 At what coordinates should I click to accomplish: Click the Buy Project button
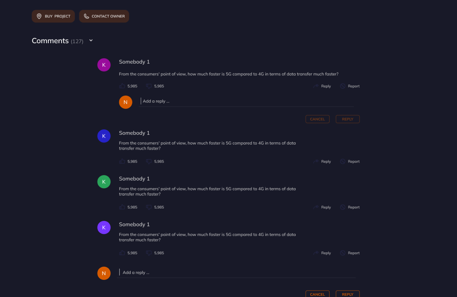(x=53, y=16)
